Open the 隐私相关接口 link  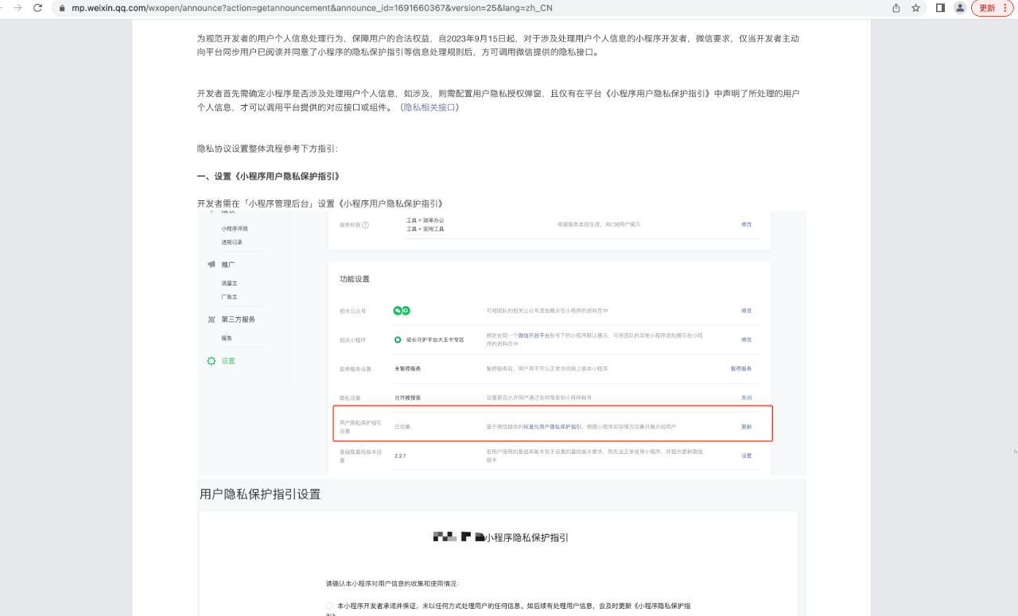coord(429,107)
